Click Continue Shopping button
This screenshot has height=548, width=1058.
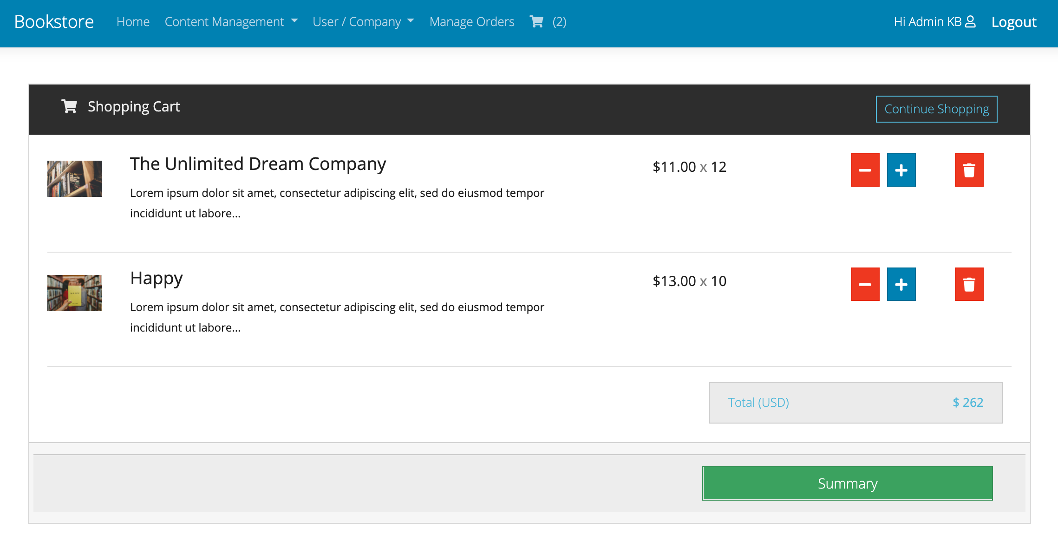pyautogui.click(x=936, y=109)
